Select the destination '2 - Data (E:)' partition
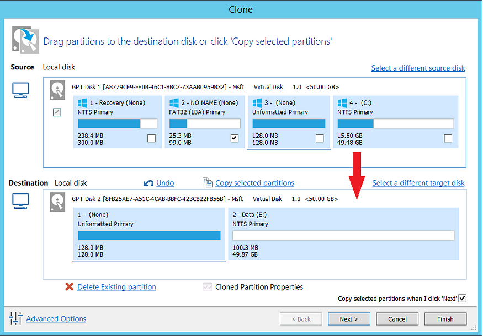483x336 pixels. (x=343, y=234)
